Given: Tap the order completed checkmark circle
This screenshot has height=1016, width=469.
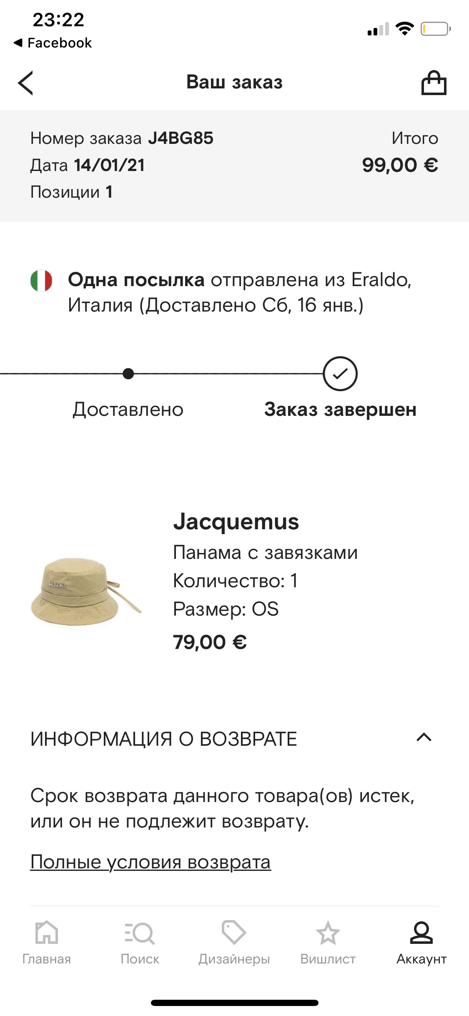Looking at the screenshot, I should click(340, 374).
